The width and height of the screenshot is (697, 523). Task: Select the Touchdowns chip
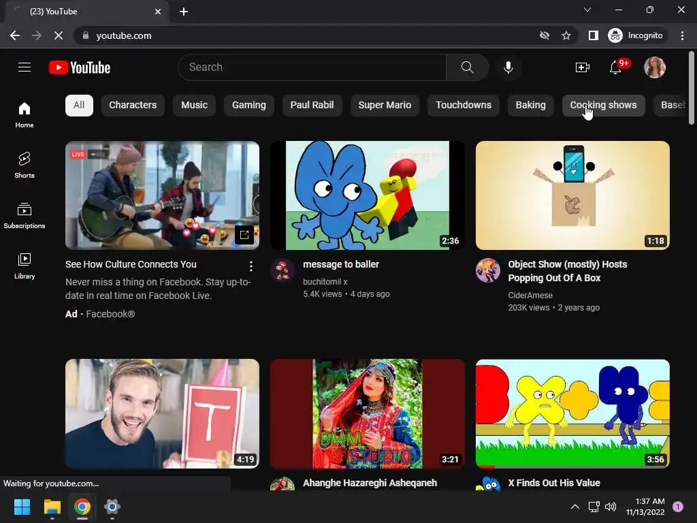coord(463,106)
